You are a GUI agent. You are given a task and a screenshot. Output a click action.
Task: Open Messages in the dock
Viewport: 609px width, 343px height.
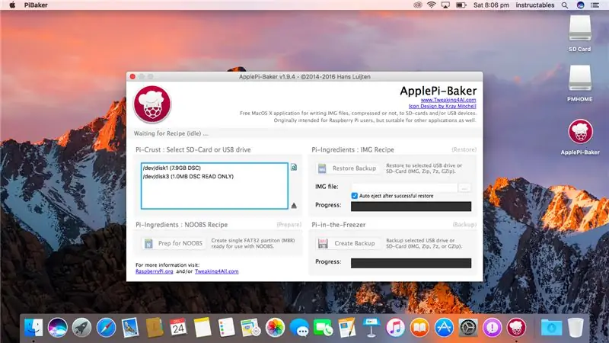click(x=299, y=328)
